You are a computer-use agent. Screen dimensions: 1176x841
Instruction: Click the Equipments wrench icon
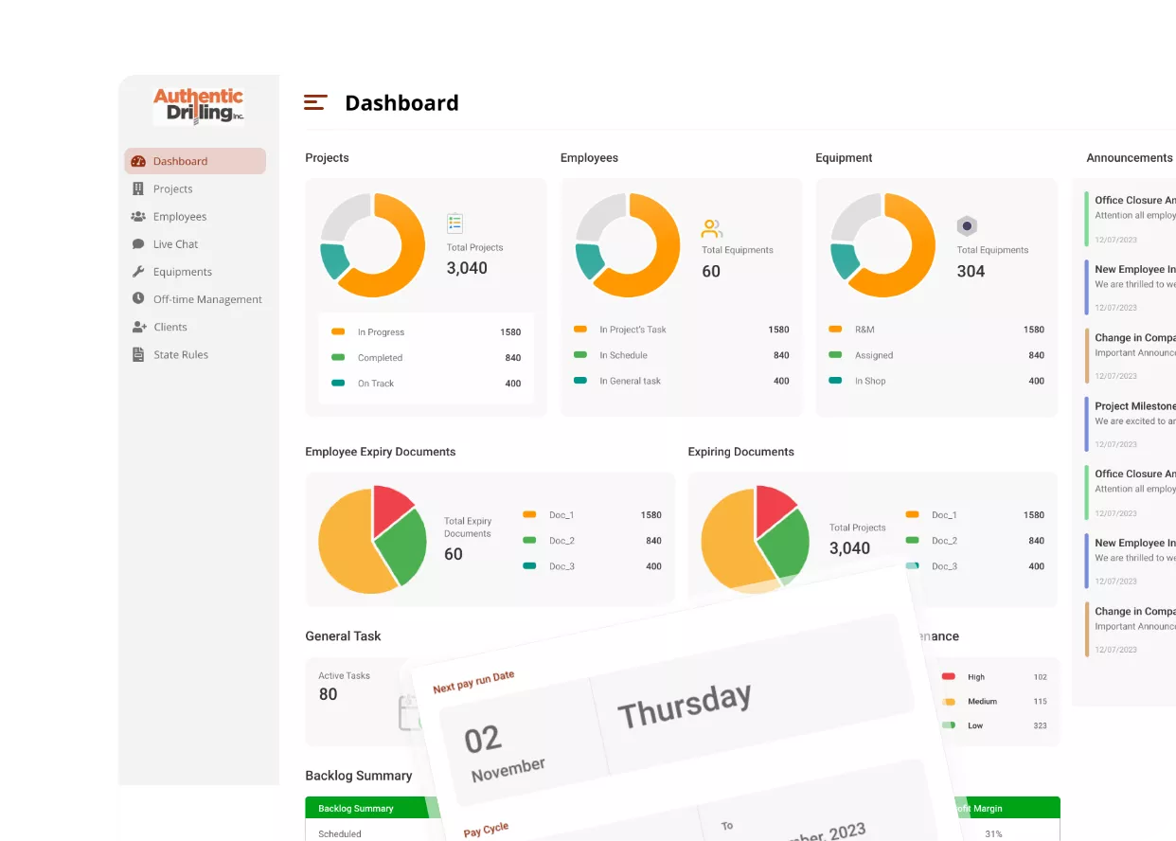[x=137, y=272]
